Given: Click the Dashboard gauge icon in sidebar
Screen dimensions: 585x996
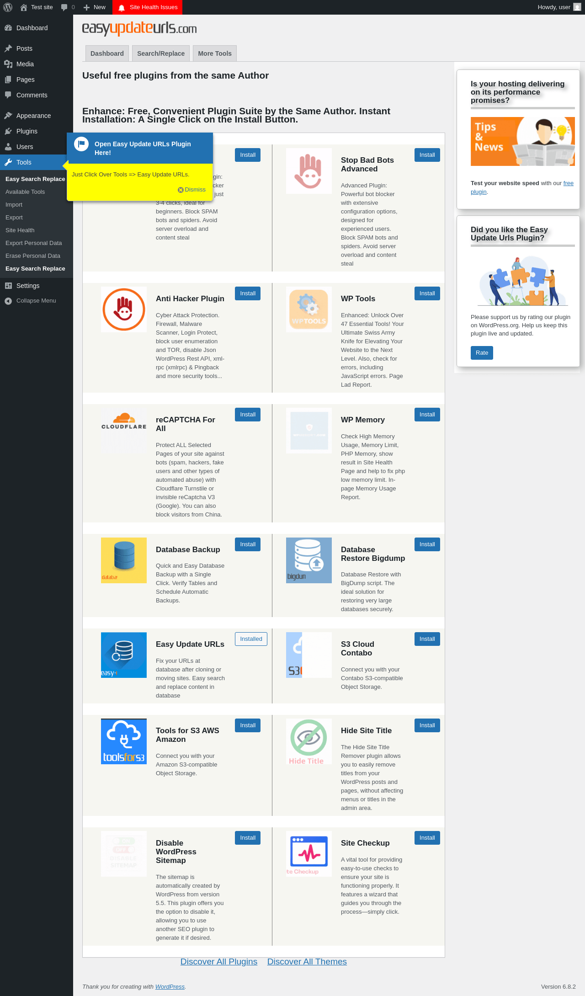Looking at the screenshot, I should tap(8, 28).
